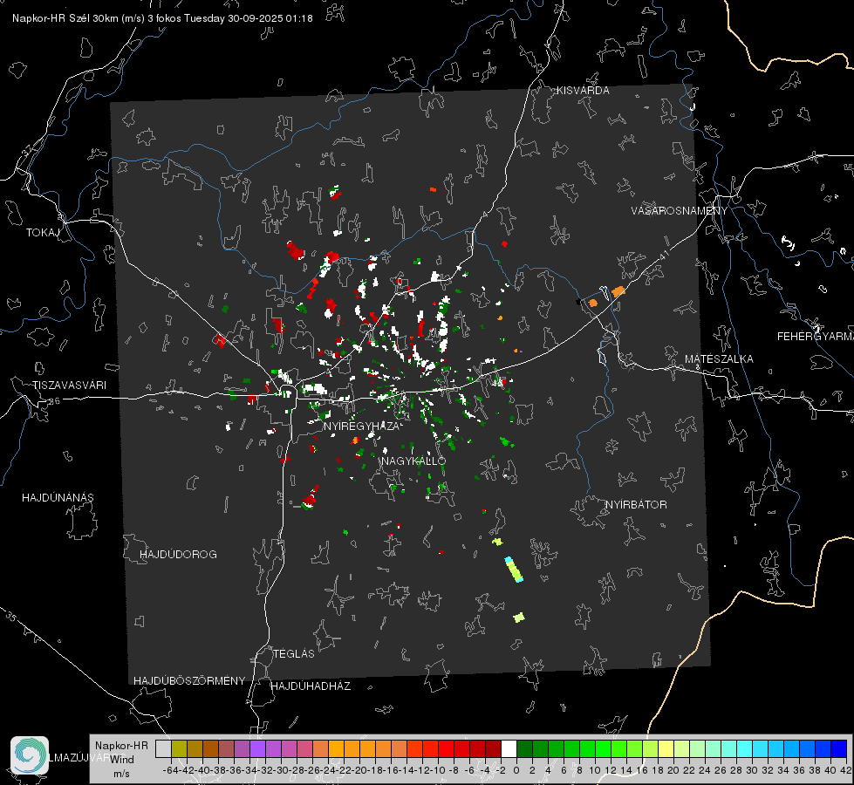Select the dark blue swatch at legend's right end

[838, 748]
